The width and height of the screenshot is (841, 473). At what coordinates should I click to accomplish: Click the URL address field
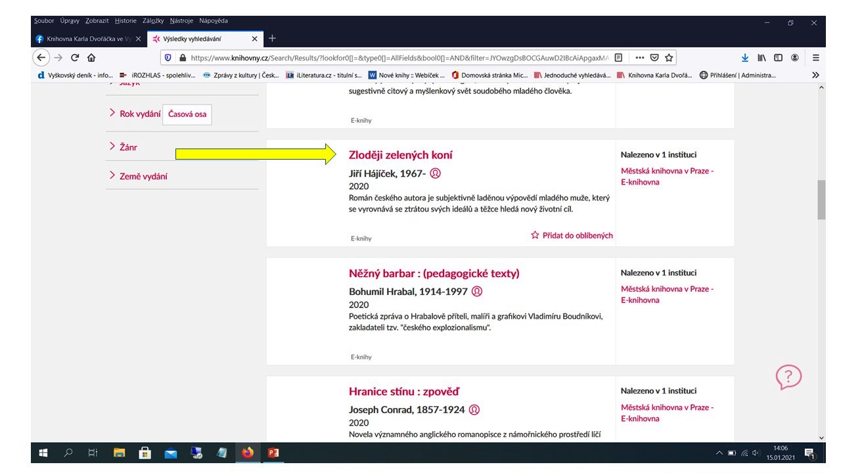coord(399,57)
